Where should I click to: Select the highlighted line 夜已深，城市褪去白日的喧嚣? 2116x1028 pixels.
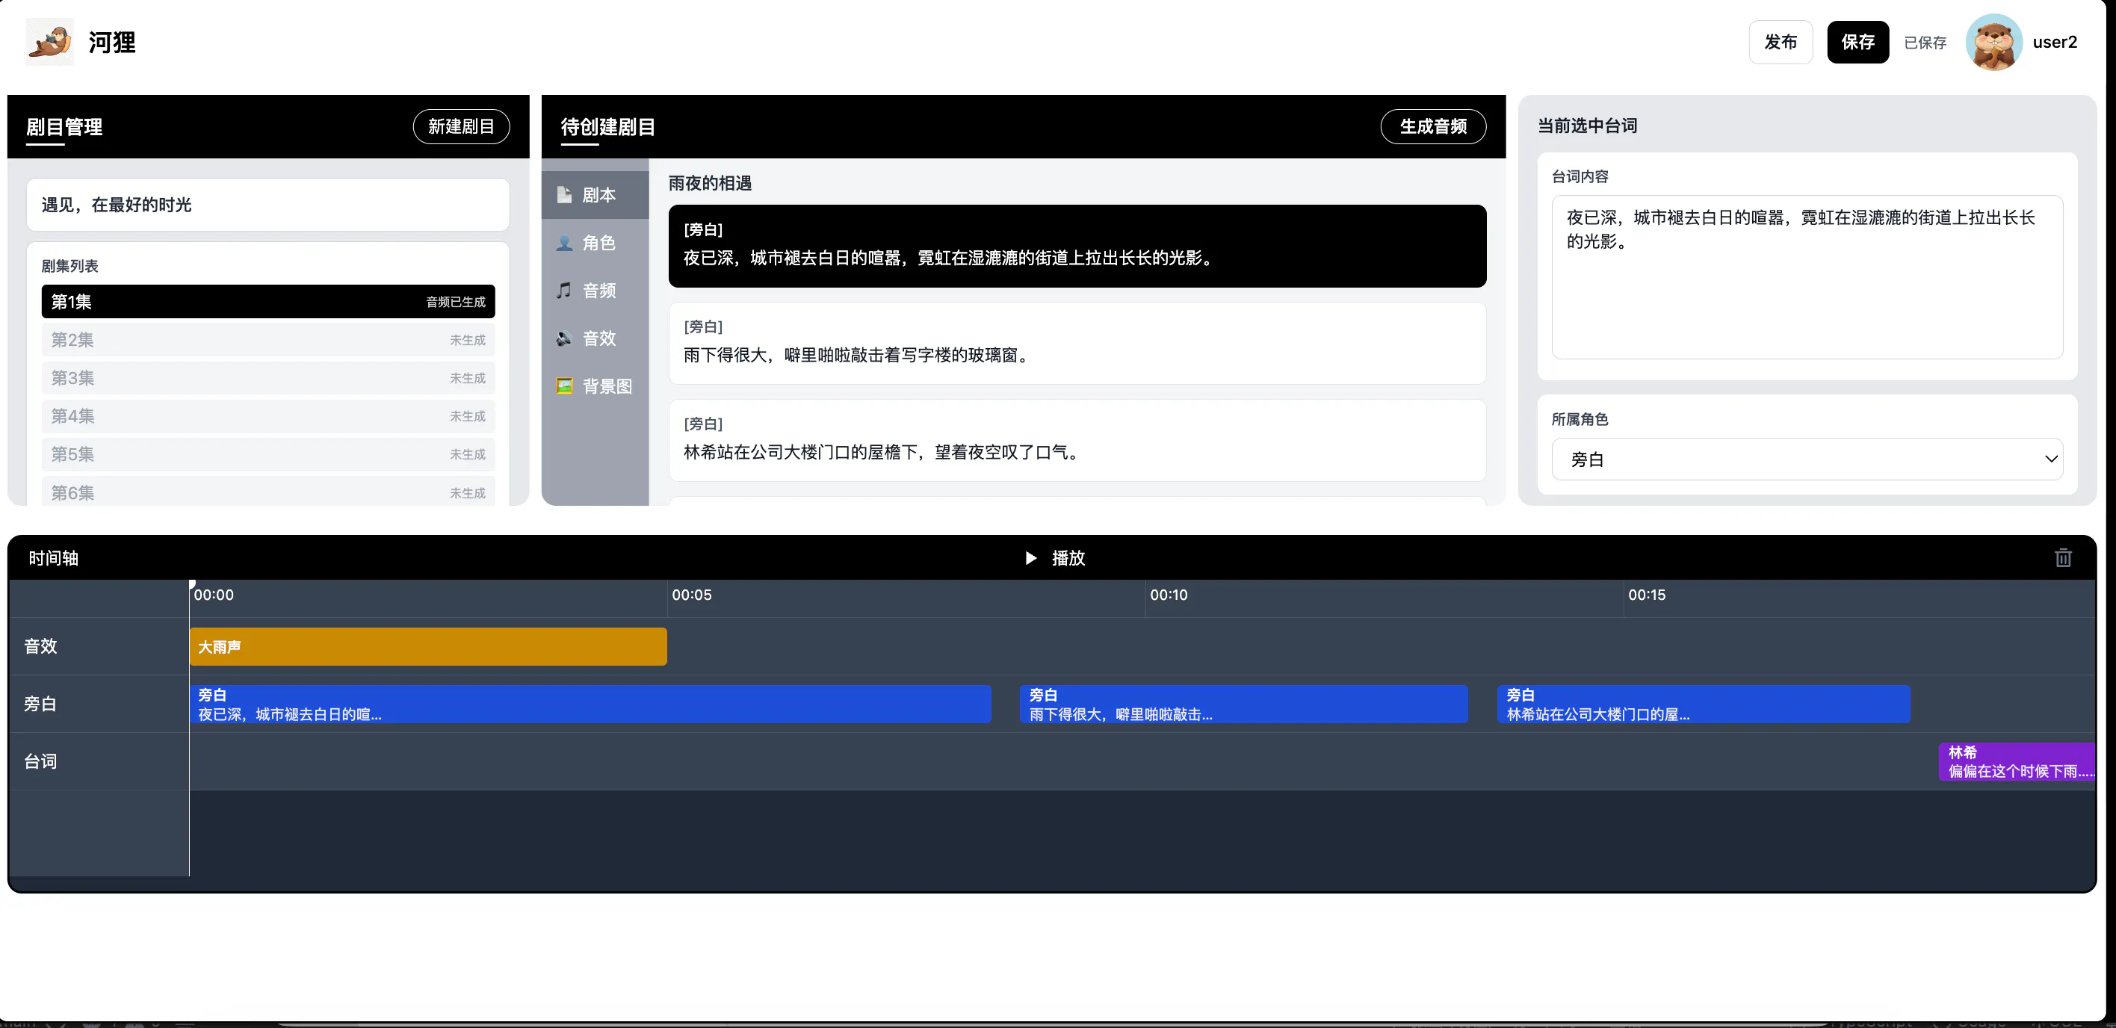point(1077,246)
